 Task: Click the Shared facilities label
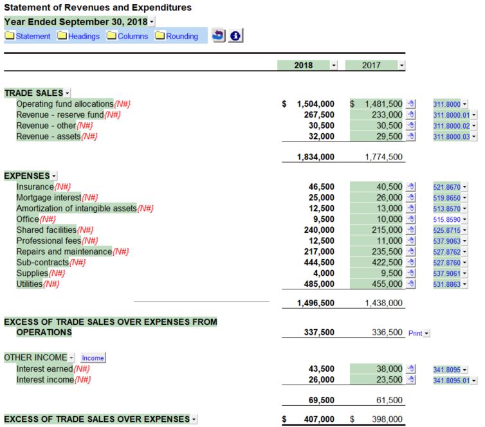(x=46, y=230)
